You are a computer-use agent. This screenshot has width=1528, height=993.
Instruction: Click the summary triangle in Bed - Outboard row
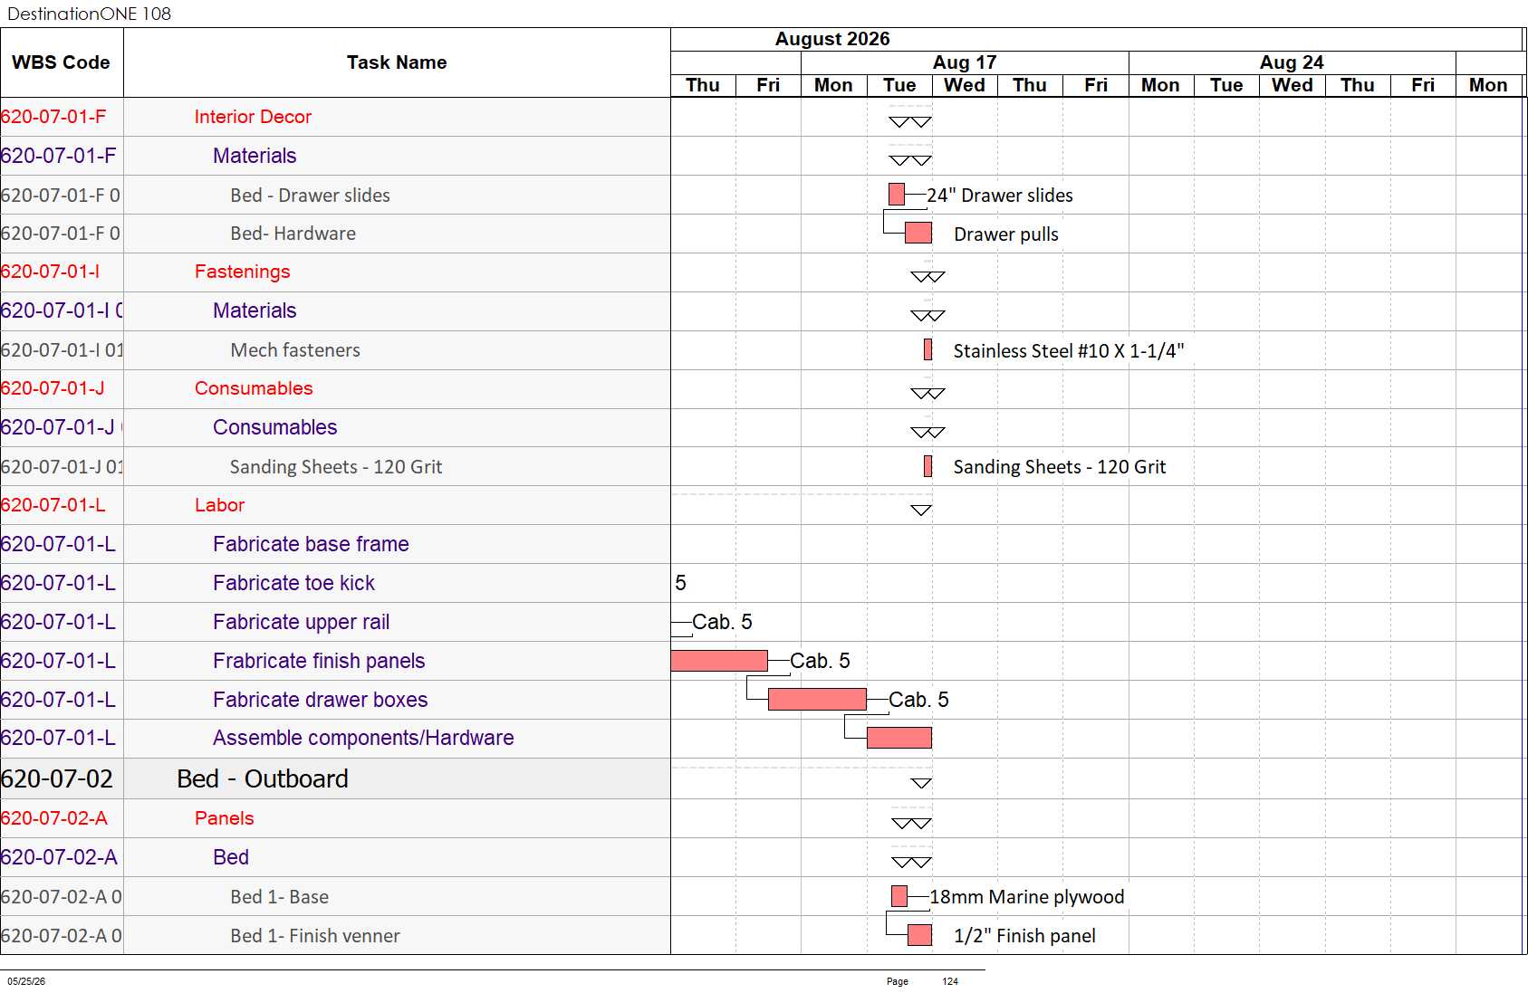click(921, 783)
